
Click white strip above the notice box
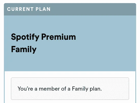click(x=70, y=74)
